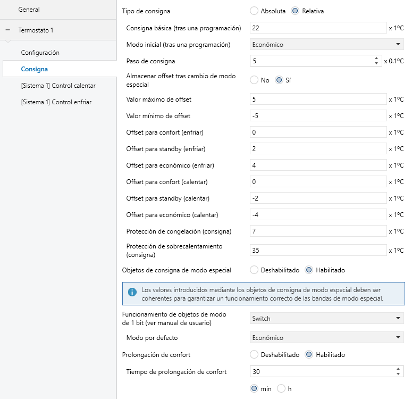This screenshot has width=412, height=399.
Task: Set Prolongación de confort to Habilitado
Action: point(309,354)
